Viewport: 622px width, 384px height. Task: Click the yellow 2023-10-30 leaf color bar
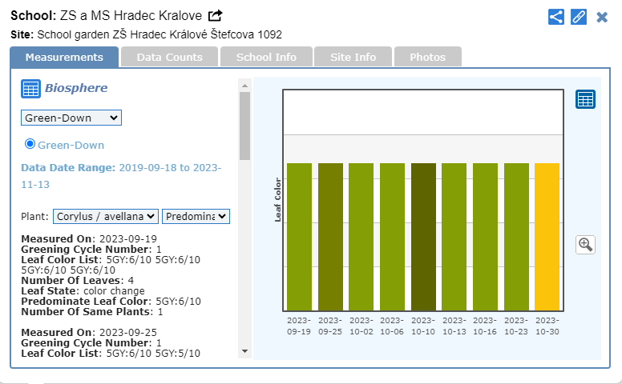tap(547, 237)
